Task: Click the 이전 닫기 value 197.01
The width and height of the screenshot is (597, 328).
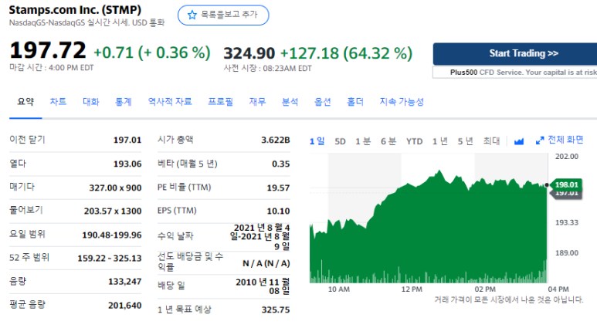Action: pos(127,140)
